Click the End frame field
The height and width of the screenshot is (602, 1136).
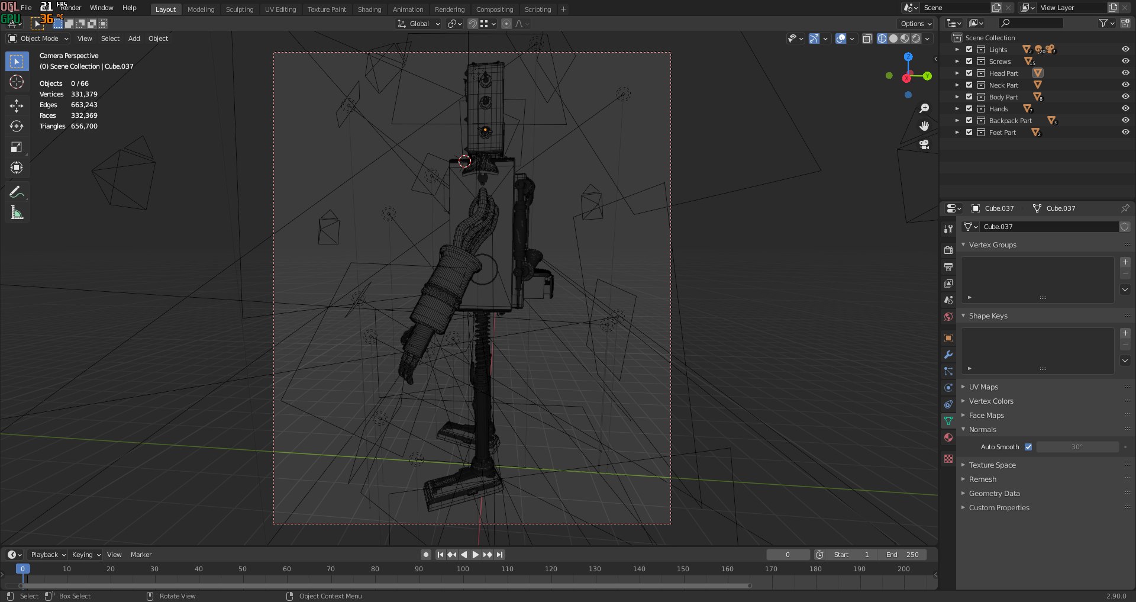coord(902,555)
